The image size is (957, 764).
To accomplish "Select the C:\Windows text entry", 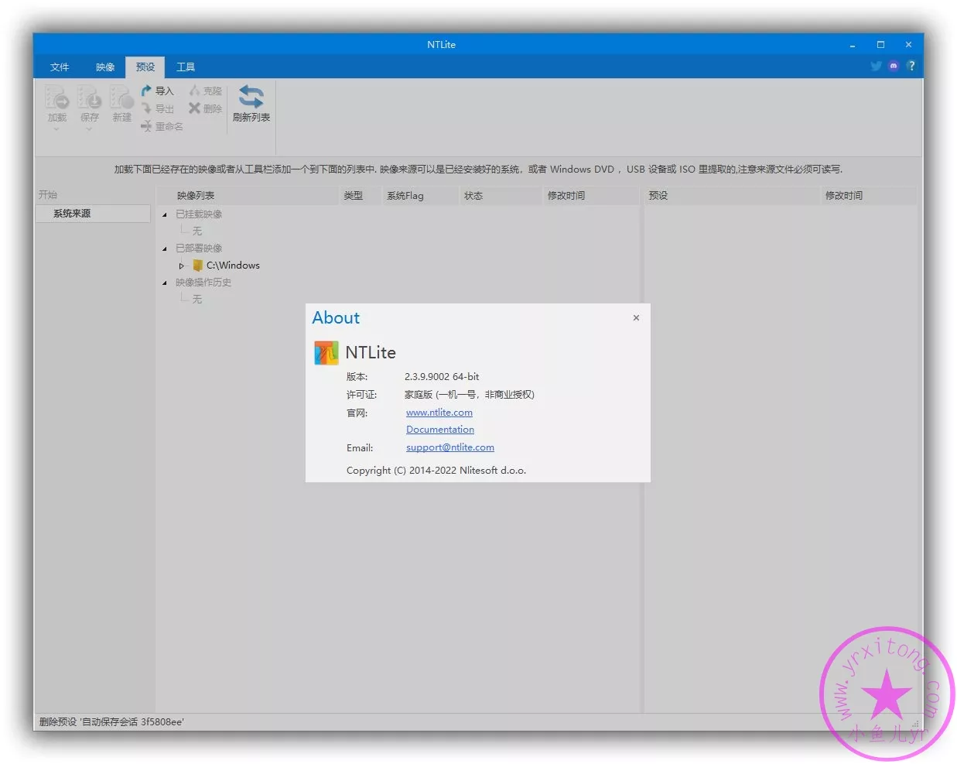I will coord(233,266).
